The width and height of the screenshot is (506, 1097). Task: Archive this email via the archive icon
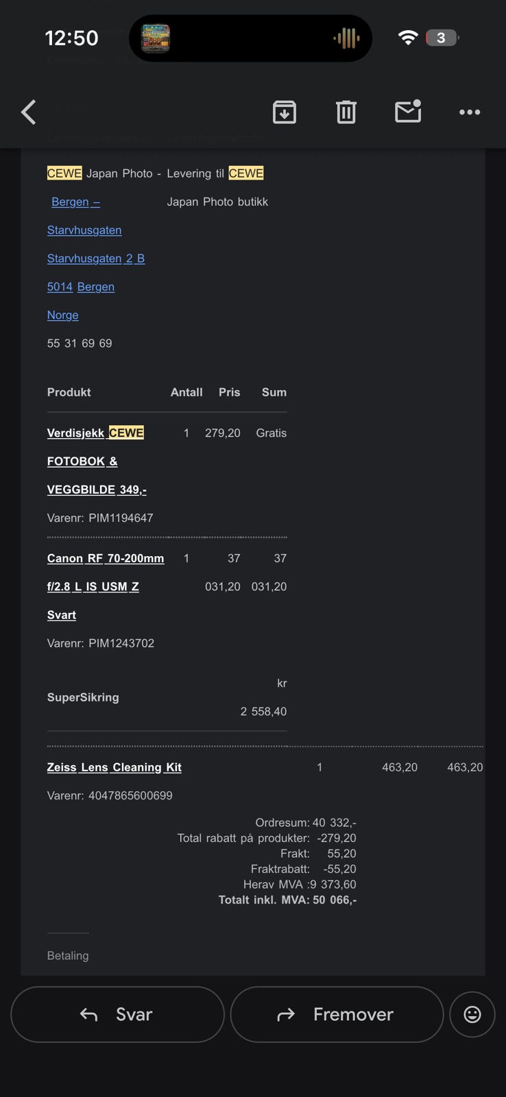click(x=285, y=112)
